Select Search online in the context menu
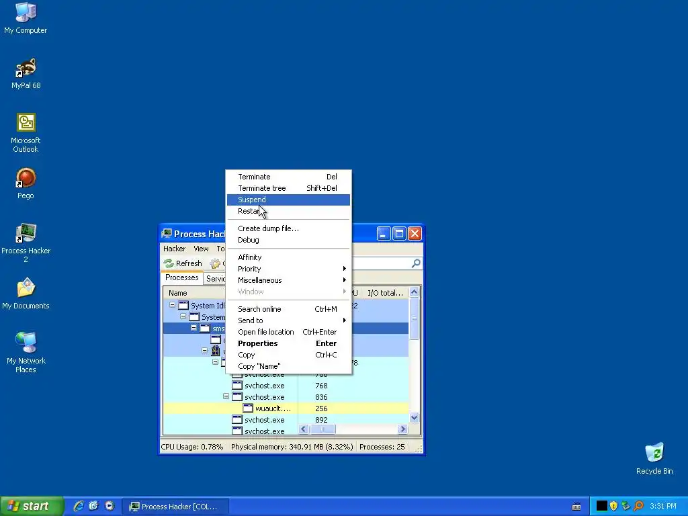 288,309
